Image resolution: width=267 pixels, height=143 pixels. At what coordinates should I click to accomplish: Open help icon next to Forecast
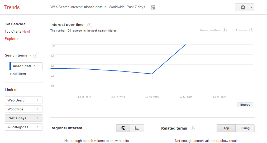tap(251, 30)
